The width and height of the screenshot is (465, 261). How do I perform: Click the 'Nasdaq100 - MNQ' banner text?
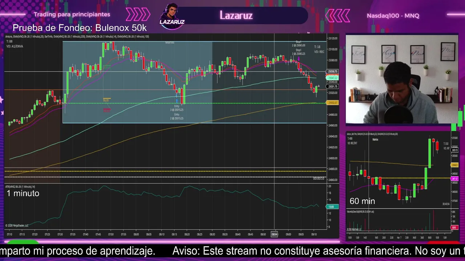click(x=393, y=16)
